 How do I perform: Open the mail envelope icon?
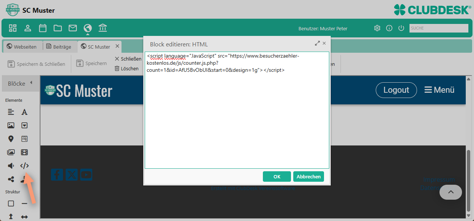[73, 28]
